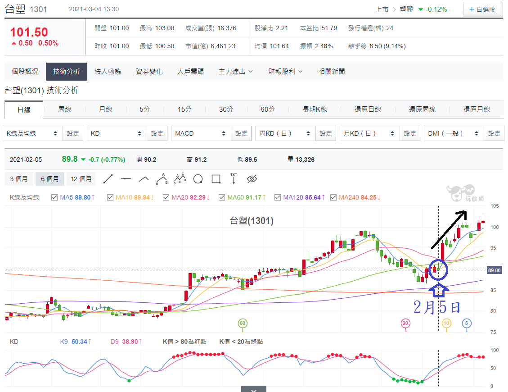508x392 pixels.
Task: Add stock with 自選股 button
Action: [483, 9]
